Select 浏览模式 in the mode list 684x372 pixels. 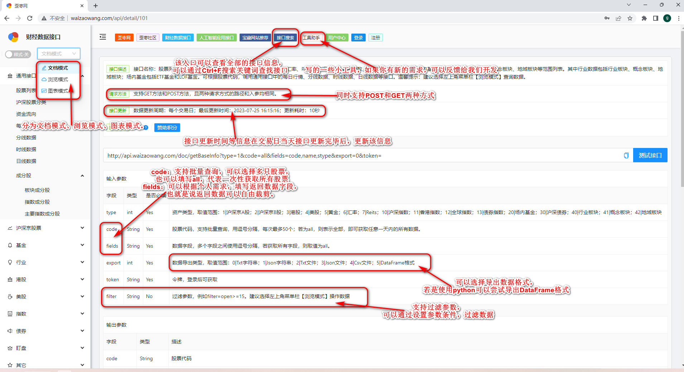click(x=58, y=79)
